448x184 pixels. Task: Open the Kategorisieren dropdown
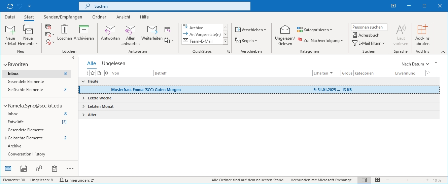tap(315, 30)
